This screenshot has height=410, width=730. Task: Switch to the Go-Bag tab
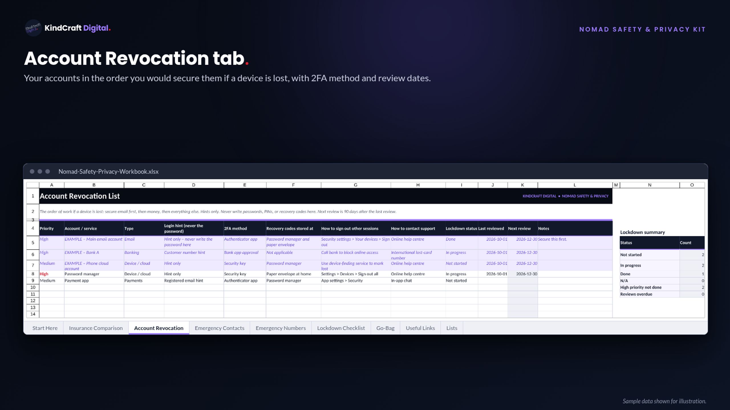tap(385, 328)
